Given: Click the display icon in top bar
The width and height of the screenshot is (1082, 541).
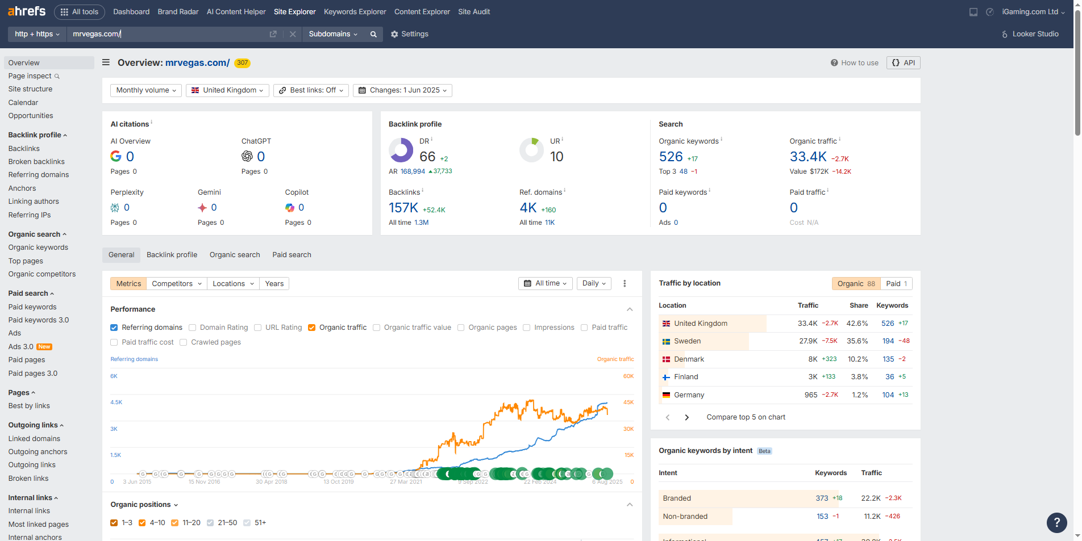Looking at the screenshot, I should (x=973, y=12).
